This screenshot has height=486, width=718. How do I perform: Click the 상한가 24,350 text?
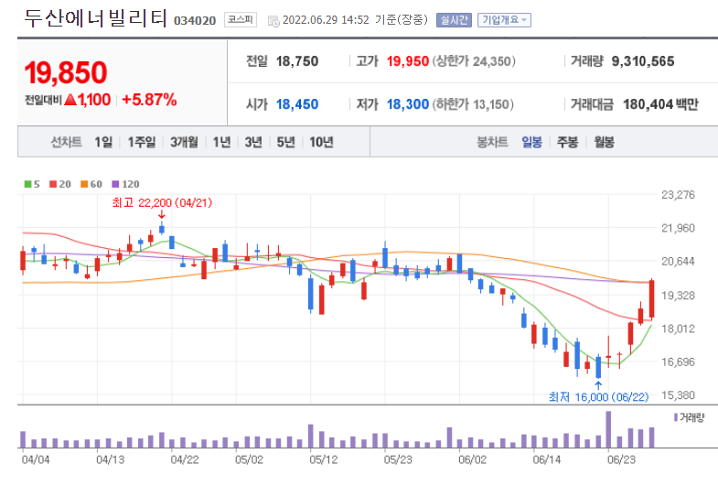click(474, 61)
